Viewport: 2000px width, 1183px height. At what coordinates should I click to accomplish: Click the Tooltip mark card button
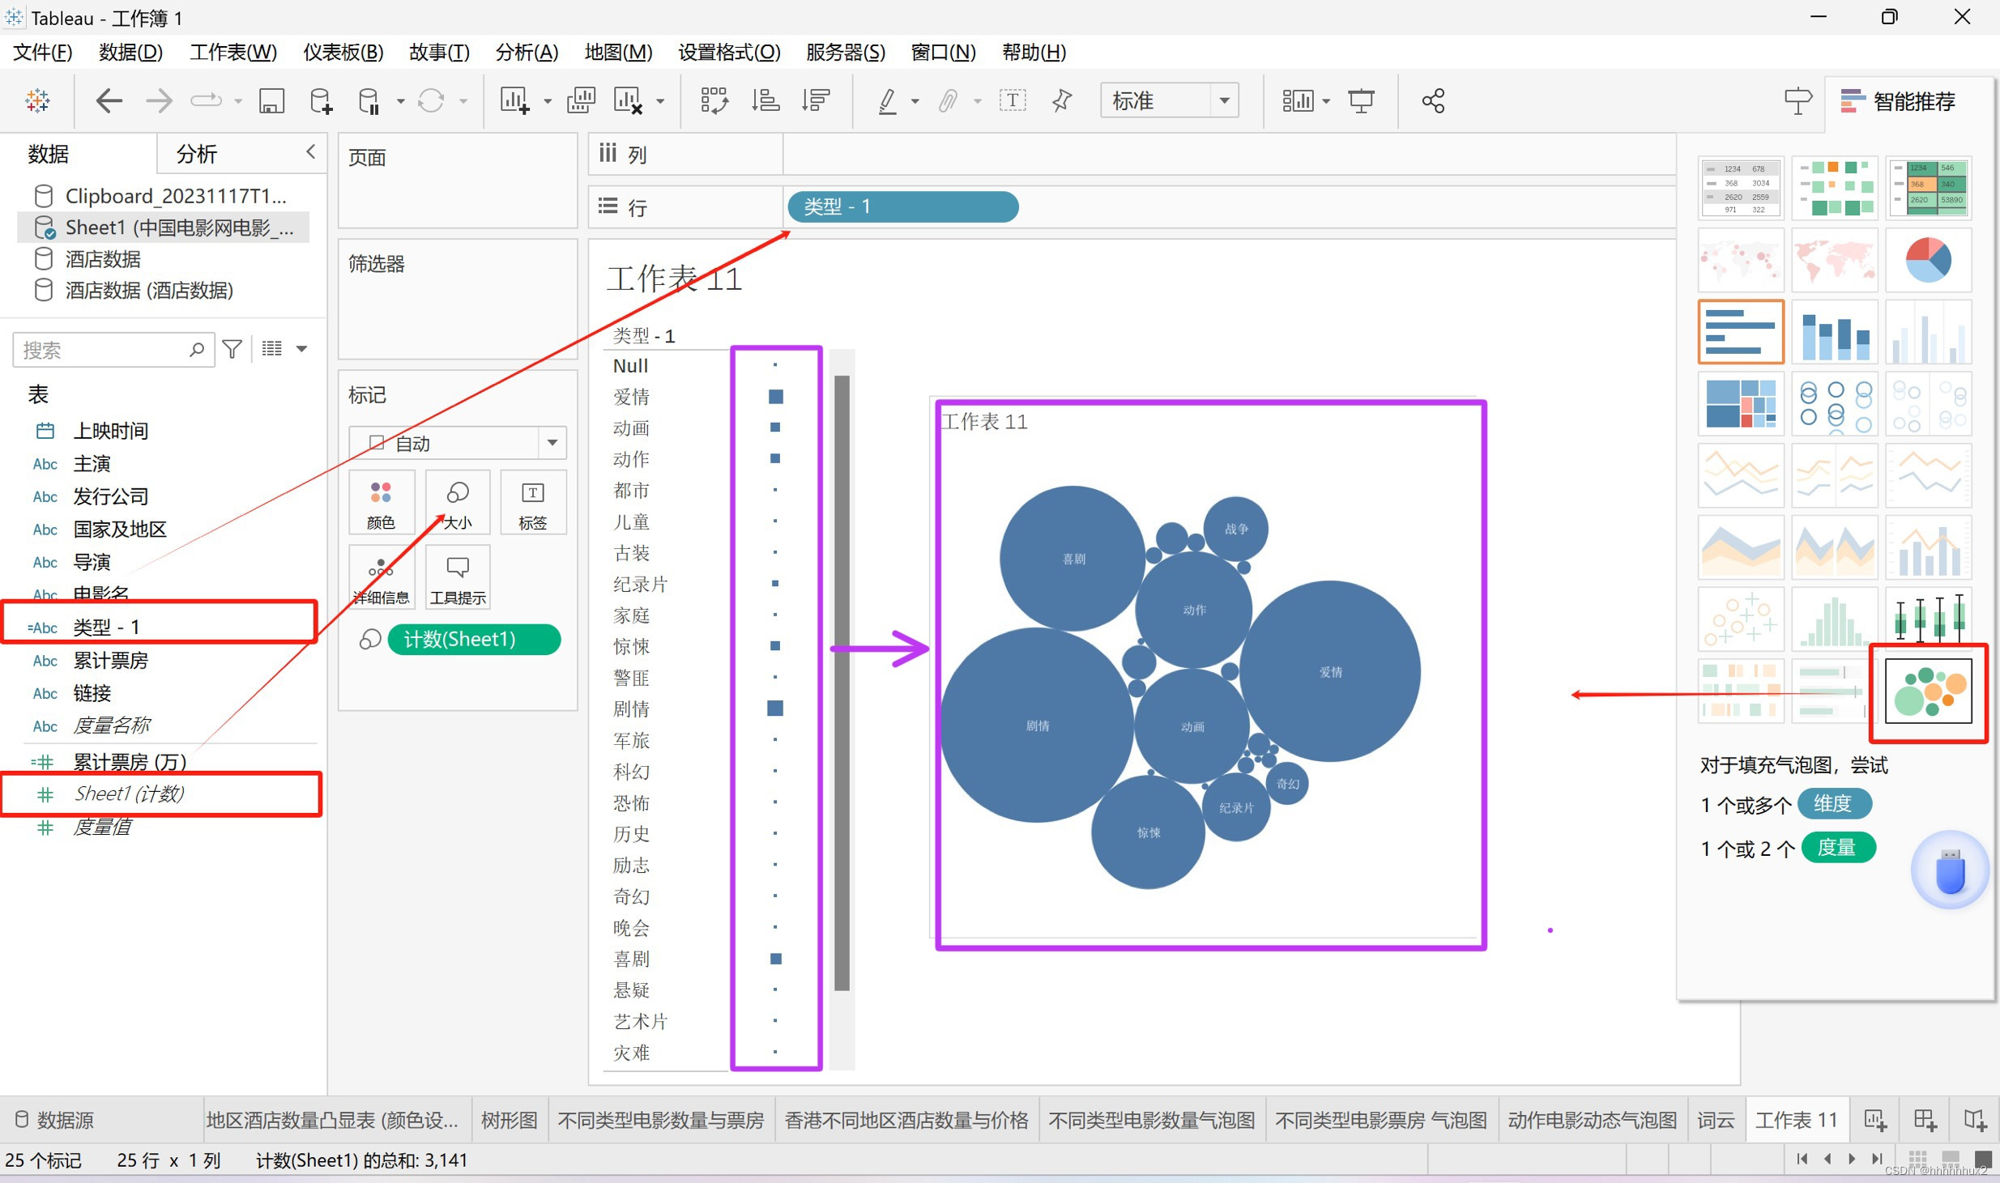458,577
